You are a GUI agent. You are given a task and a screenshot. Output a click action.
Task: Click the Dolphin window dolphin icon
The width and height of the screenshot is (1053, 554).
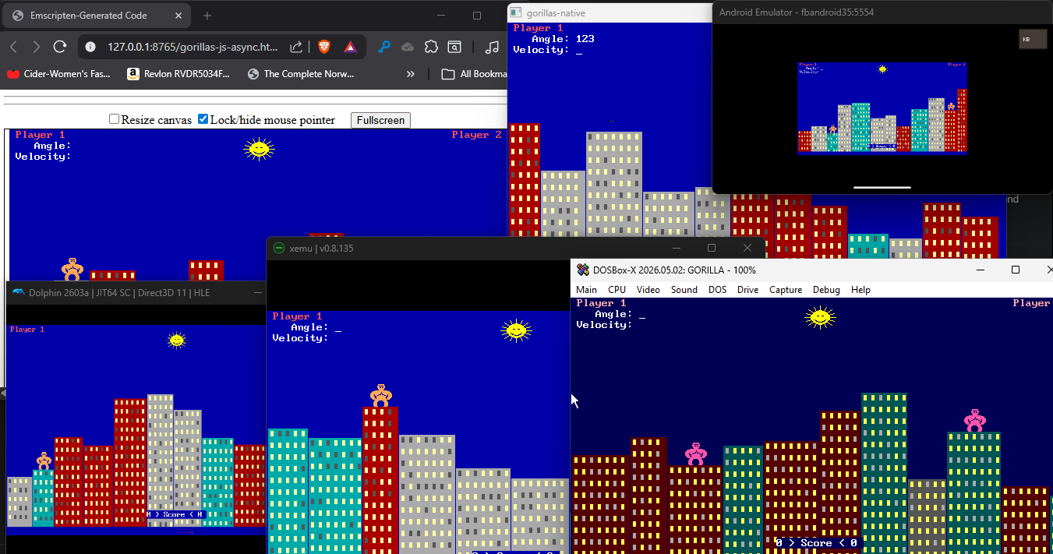19,292
